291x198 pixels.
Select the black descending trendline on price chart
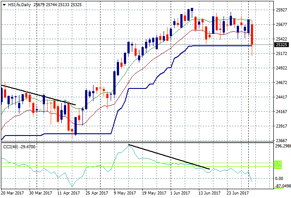[38, 95]
